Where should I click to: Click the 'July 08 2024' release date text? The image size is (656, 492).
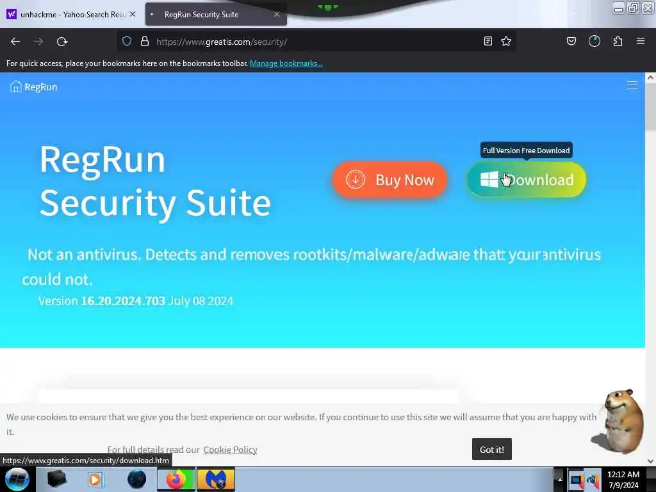pos(201,301)
